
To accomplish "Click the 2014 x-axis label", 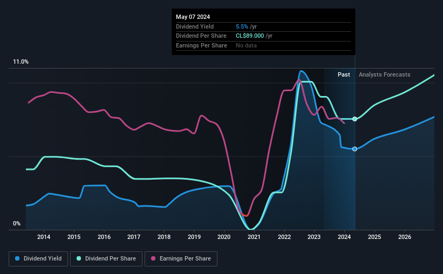I will [x=44, y=237].
